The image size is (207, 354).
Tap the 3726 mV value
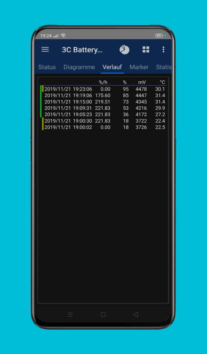[141, 127]
